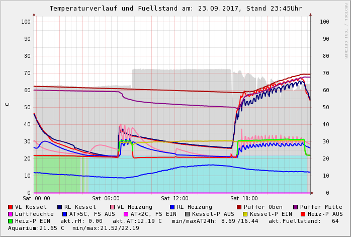Click the magenta Luftfeuchte legend swatch
Viewport: 351px width, 237px height.
(x=11, y=214)
